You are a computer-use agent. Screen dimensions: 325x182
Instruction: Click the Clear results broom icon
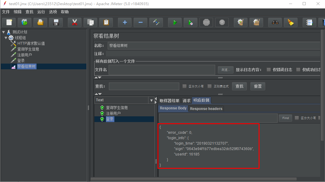pos(241,22)
